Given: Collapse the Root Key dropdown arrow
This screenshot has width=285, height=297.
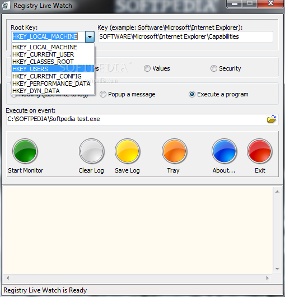Looking at the screenshot, I should tap(90, 37).
